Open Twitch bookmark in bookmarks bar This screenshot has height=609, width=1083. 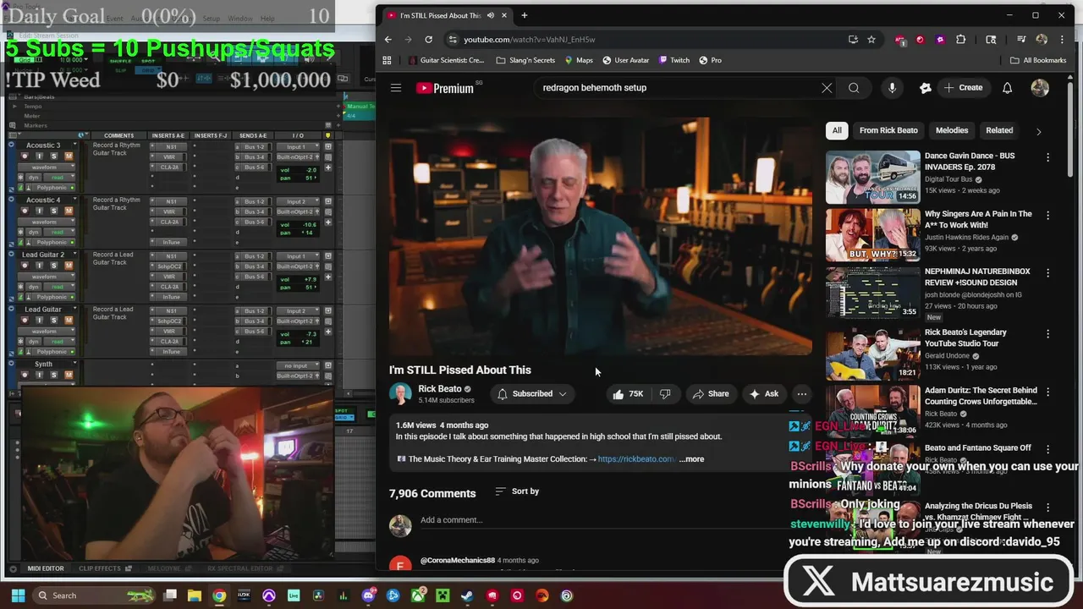click(x=673, y=60)
